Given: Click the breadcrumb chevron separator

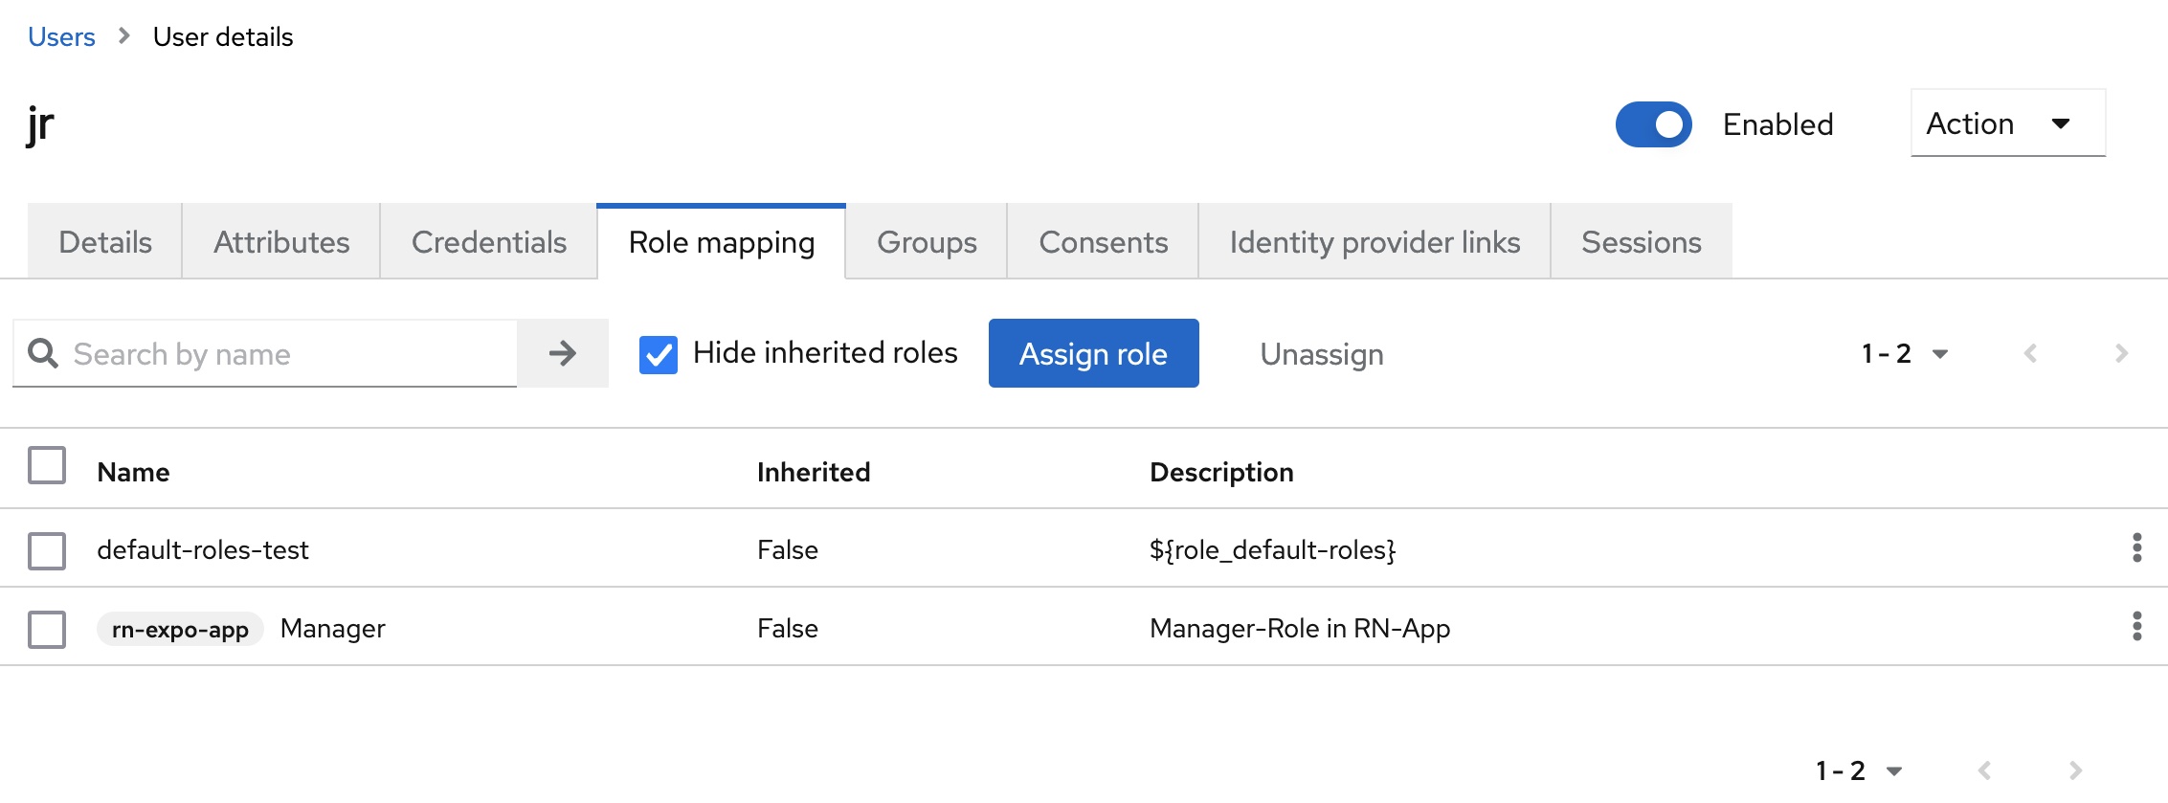Looking at the screenshot, I should [123, 36].
